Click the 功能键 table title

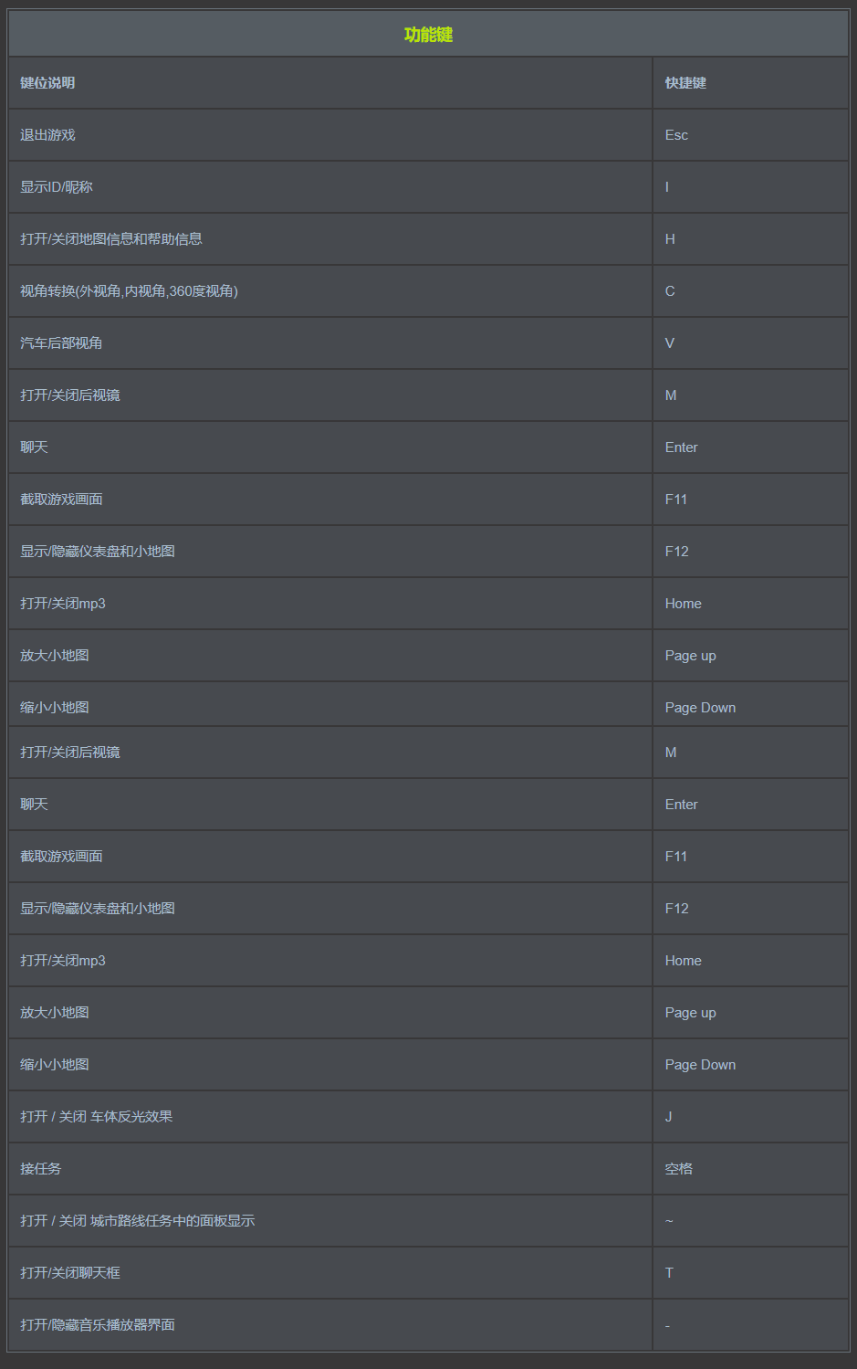pos(428,35)
